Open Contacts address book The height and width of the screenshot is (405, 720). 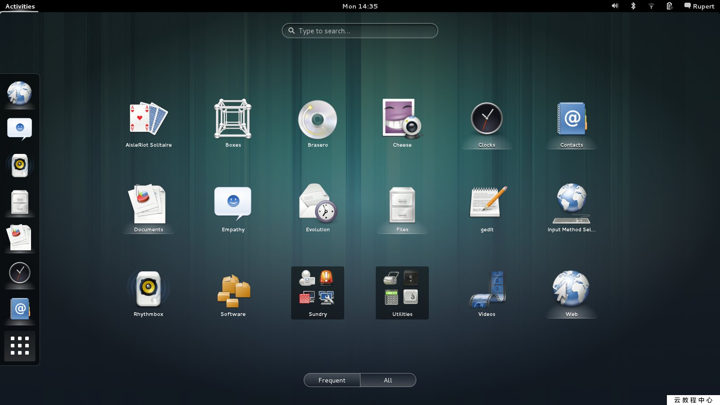571,119
